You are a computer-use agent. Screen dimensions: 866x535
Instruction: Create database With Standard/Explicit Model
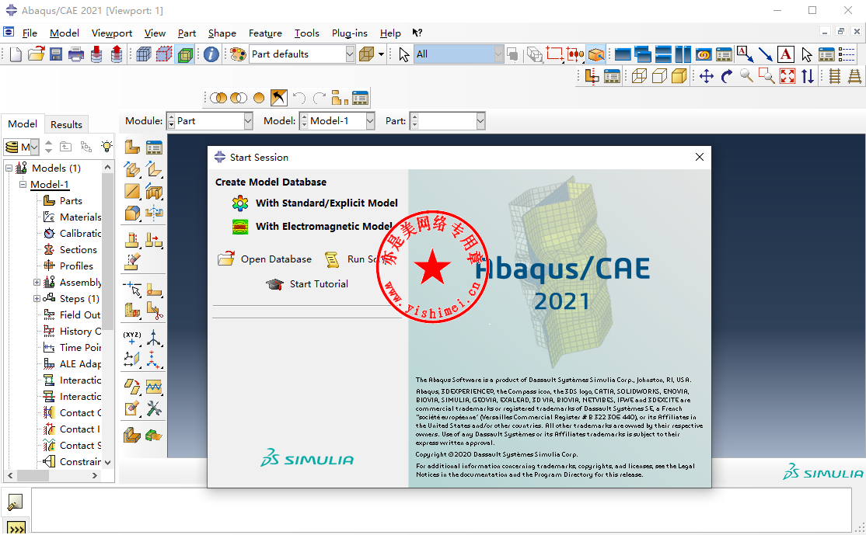326,203
